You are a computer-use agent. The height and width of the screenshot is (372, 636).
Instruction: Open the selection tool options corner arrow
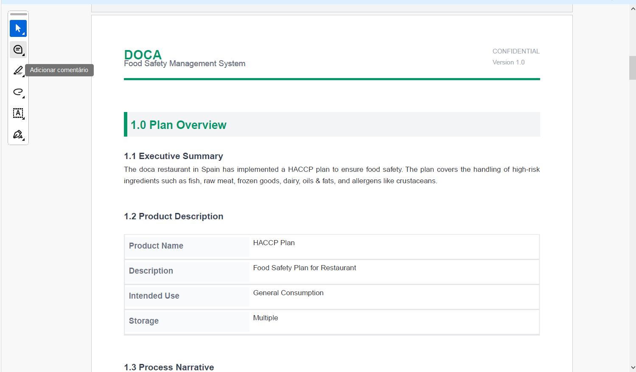[22, 33]
